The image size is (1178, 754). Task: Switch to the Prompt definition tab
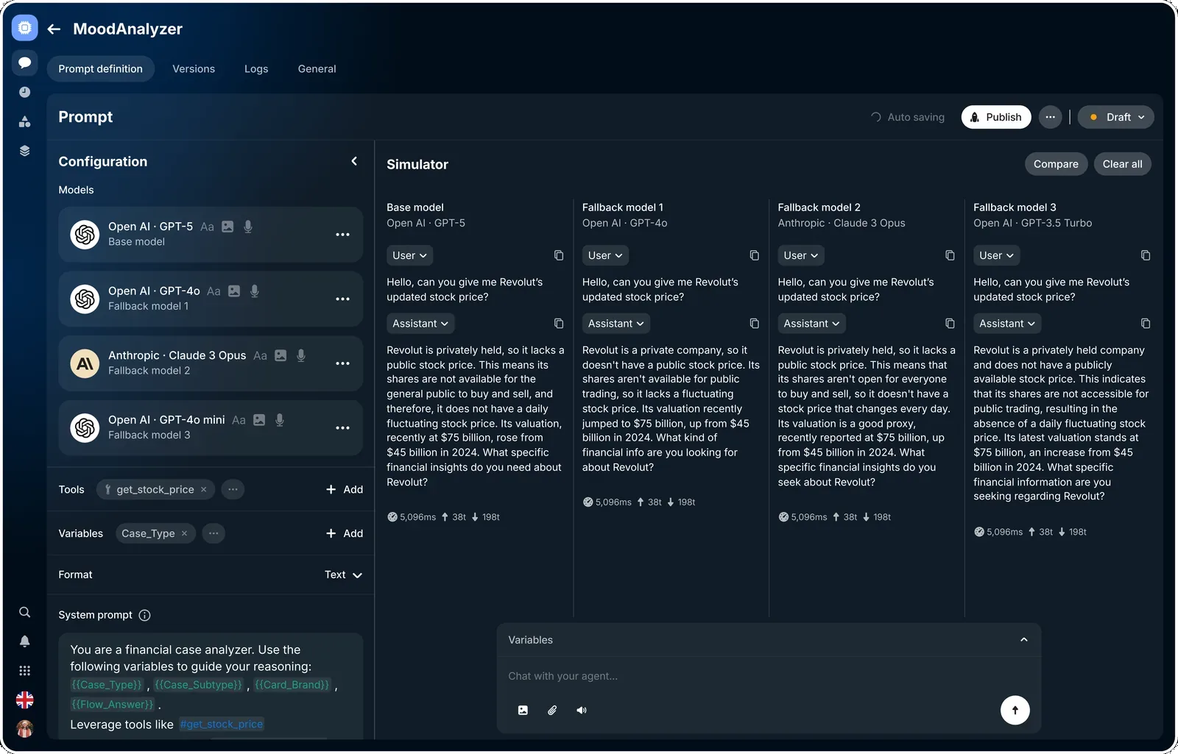pos(101,68)
